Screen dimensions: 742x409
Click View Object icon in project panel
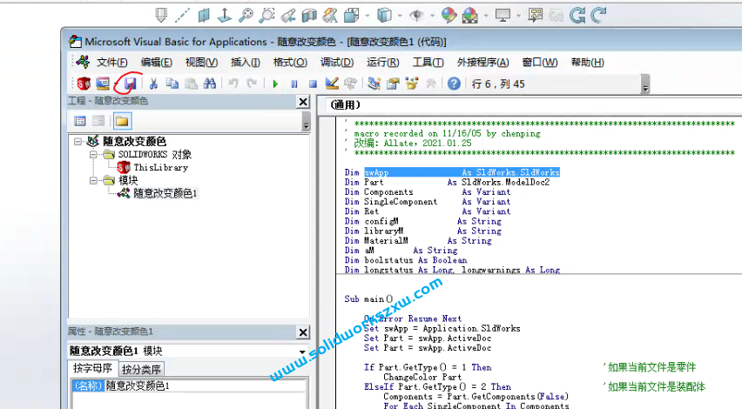[98, 121]
